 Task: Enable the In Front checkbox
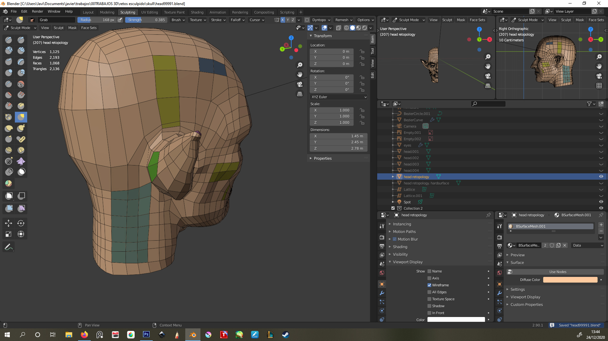coord(429,313)
